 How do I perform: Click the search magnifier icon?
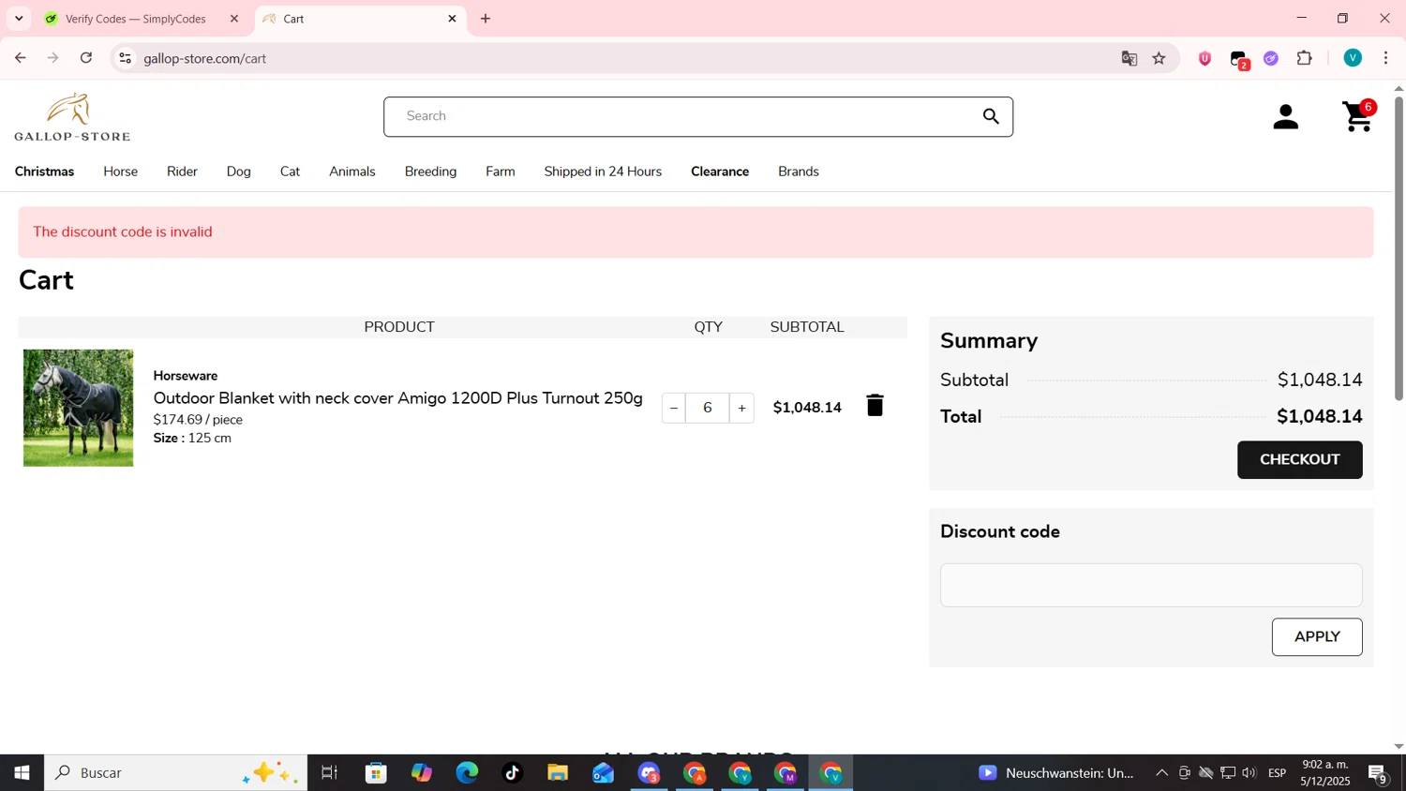[991, 116]
